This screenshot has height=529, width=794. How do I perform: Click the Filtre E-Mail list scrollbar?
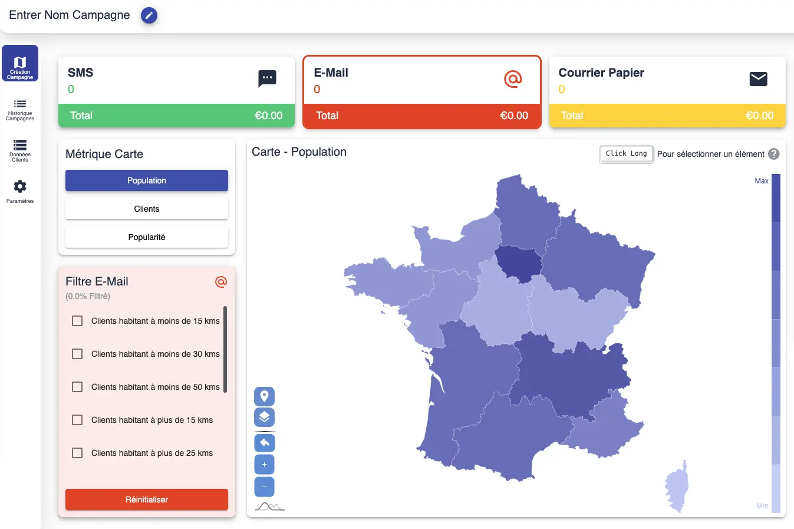225,349
